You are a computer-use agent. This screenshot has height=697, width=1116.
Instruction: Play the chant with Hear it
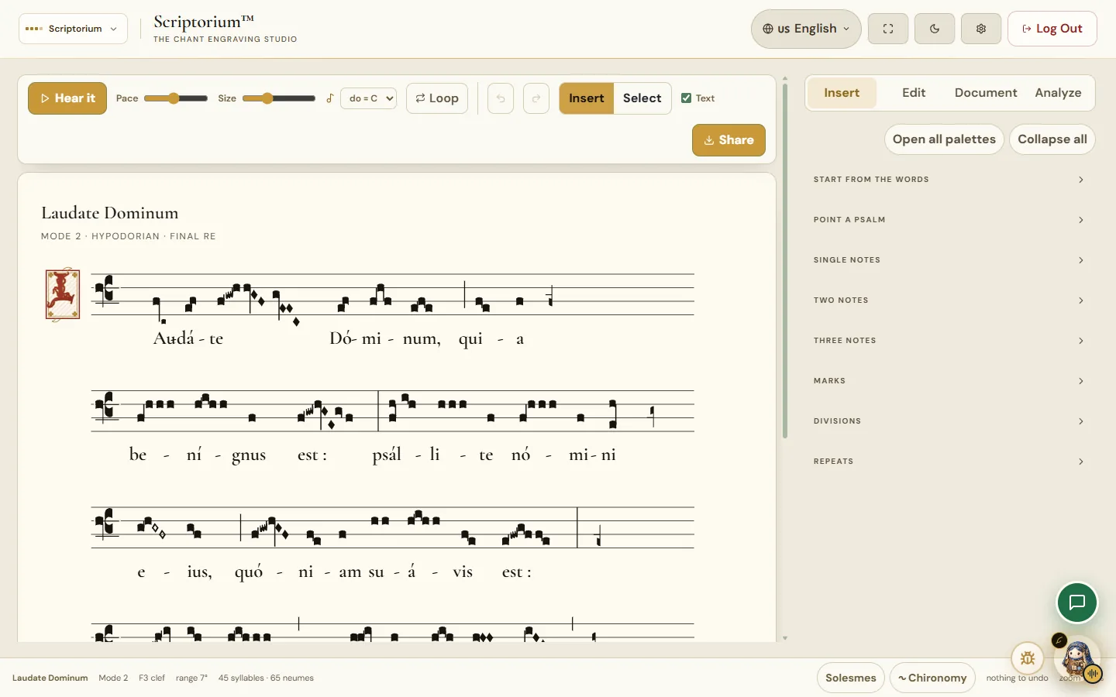pos(67,98)
